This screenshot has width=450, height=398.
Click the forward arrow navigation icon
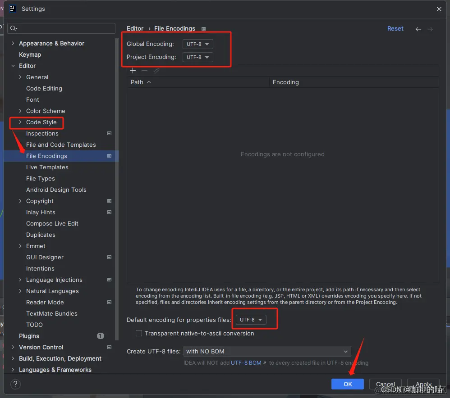(430, 29)
